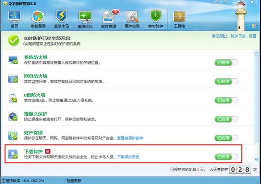Screen dimensions: 261x184
Task: Click the scrollbar down arrow
Action: (256, 160)
